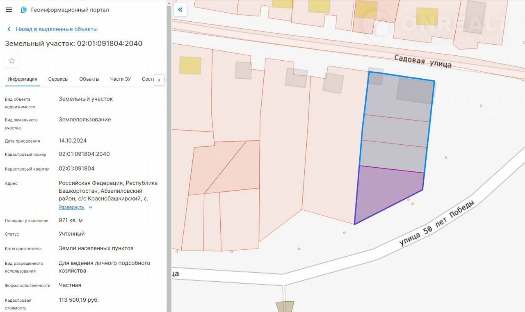Open the Объекты tab
525x312 pixels.
(x=89, y=79)
